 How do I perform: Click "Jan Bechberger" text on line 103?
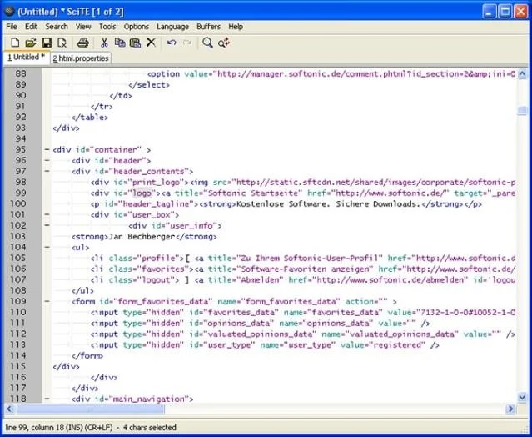142,237
